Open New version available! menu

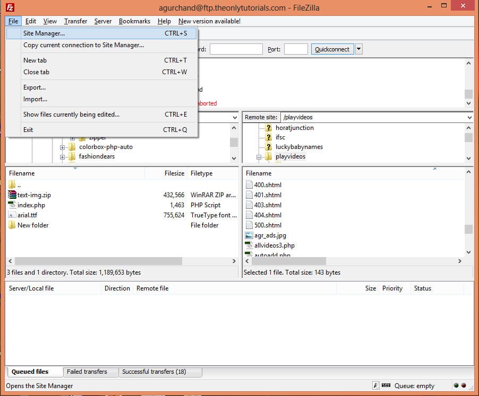coord(209,21)
